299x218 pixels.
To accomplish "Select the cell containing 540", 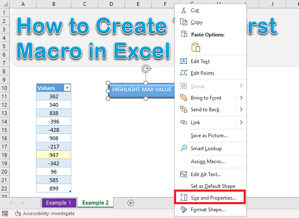I will 54,105.
